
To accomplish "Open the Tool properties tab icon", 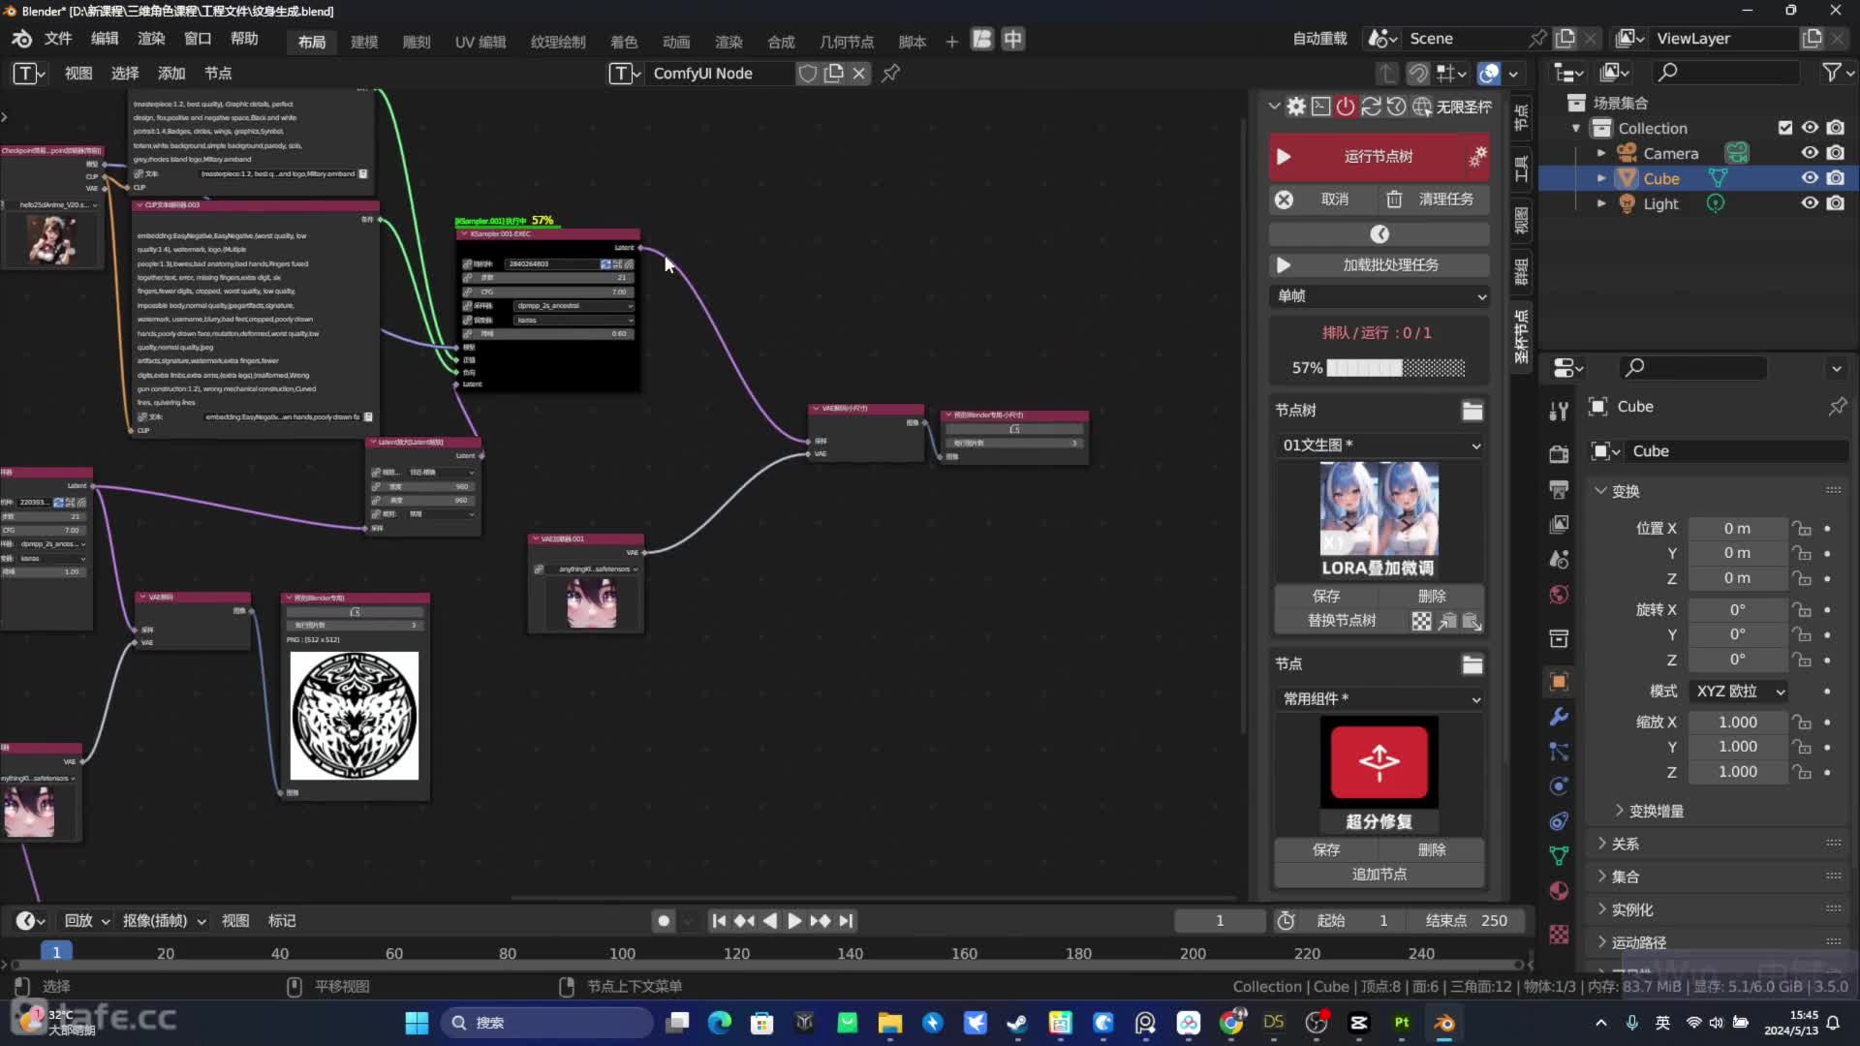I will (x=1559, y=412).
